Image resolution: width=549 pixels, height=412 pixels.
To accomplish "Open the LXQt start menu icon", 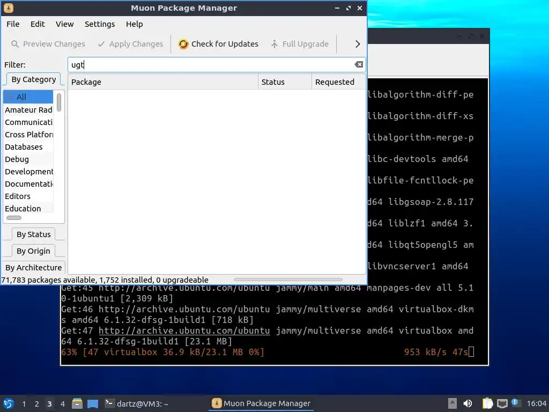I will [x=9, y=403].
